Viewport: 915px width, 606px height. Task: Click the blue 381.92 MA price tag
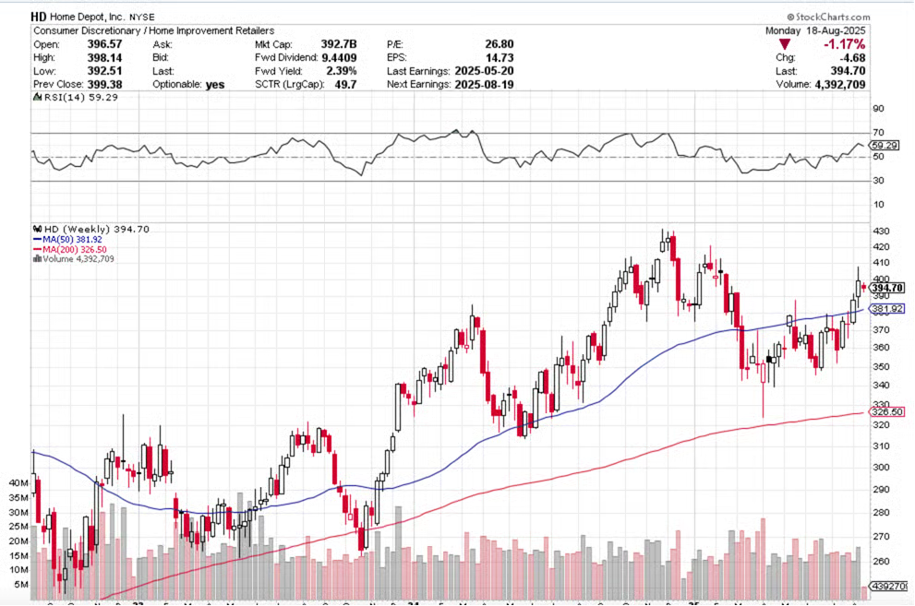coord(887,309)
